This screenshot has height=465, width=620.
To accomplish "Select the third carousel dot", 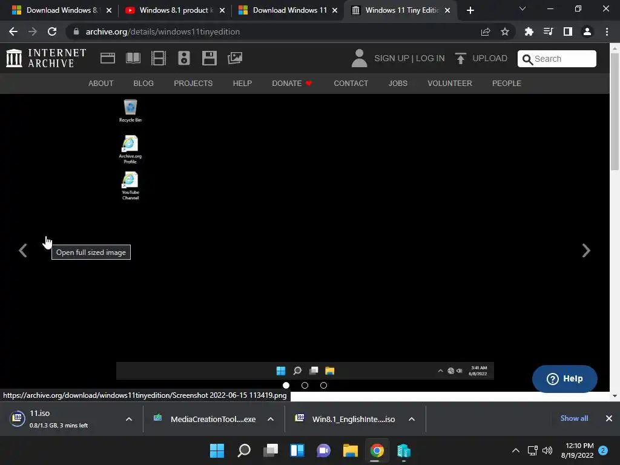I will click(x=323, y=385).
